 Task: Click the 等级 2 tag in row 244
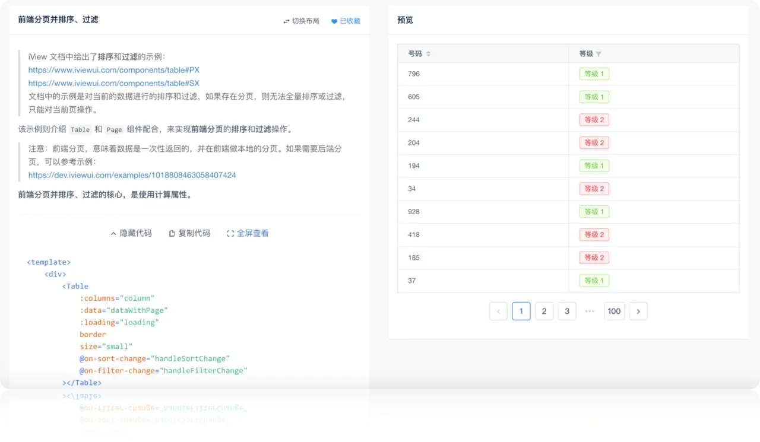594,120
